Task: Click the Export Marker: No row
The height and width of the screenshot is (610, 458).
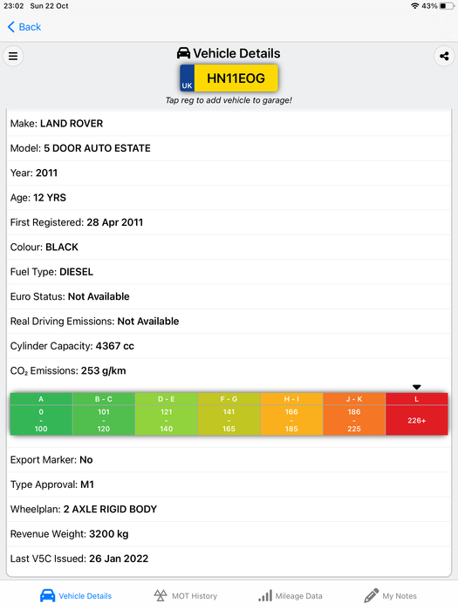Action: click(x=229, y=460)
